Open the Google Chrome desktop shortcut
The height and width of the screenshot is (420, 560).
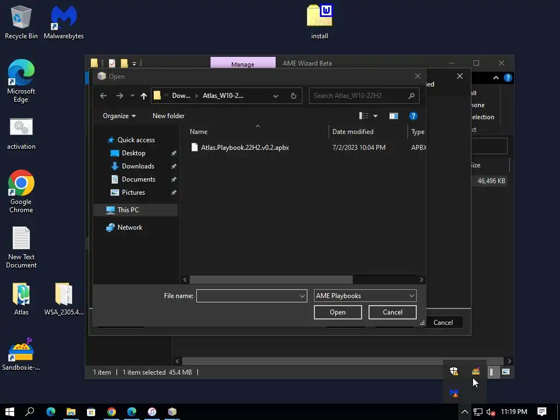(x=21, y=192)
